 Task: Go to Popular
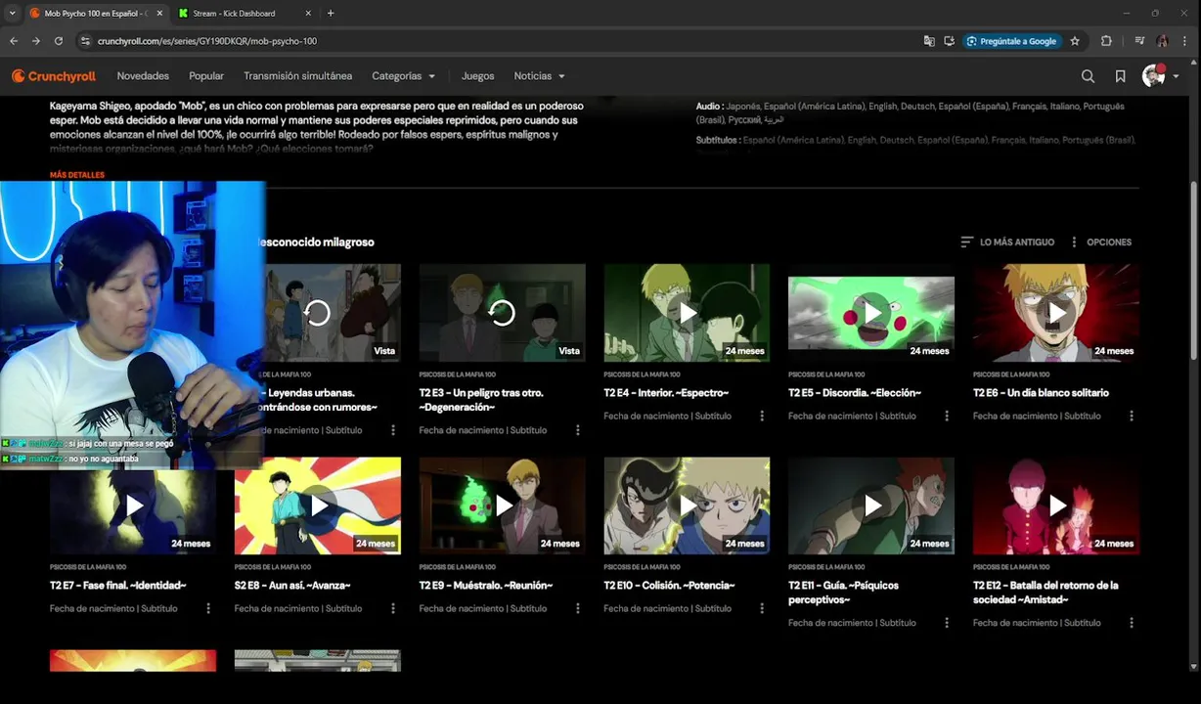click(x=206, y=76)
